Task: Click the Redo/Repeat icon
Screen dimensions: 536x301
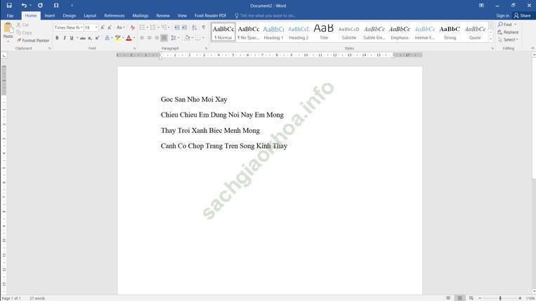Action: pos(40,6)
